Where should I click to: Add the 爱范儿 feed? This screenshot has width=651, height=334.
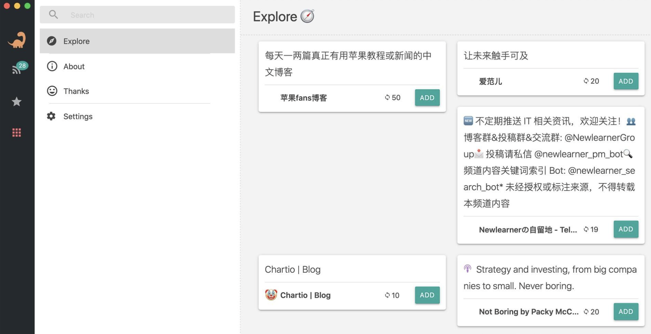(626, 81)
